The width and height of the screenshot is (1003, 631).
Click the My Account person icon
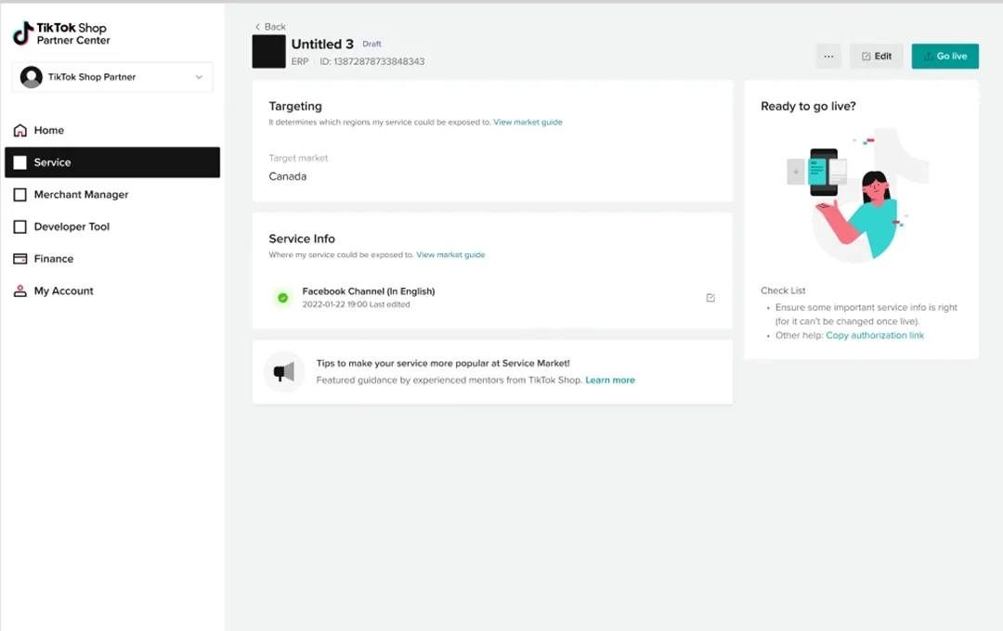pyautogui.click(x=20, y=291)
